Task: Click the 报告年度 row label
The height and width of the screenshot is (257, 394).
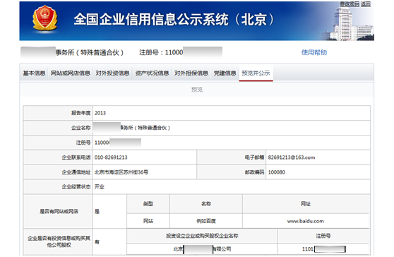Action: [81, 113]
